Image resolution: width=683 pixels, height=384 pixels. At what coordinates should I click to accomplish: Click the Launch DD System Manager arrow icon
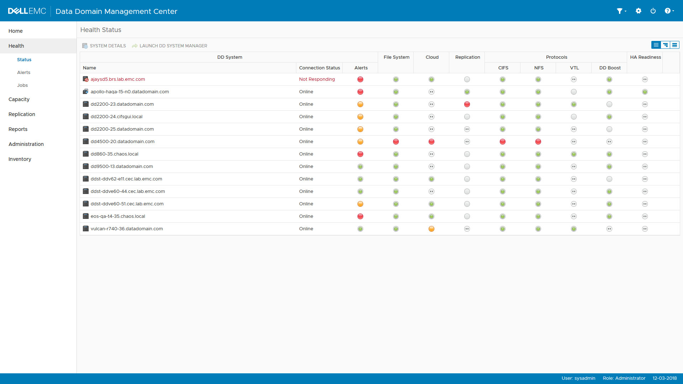click(134, 46)
